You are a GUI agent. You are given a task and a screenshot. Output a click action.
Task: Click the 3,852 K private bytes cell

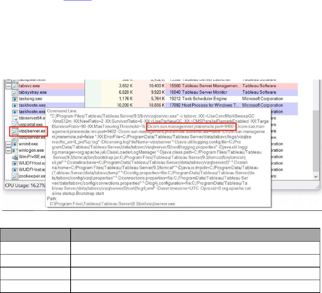[x=126, y=86]
